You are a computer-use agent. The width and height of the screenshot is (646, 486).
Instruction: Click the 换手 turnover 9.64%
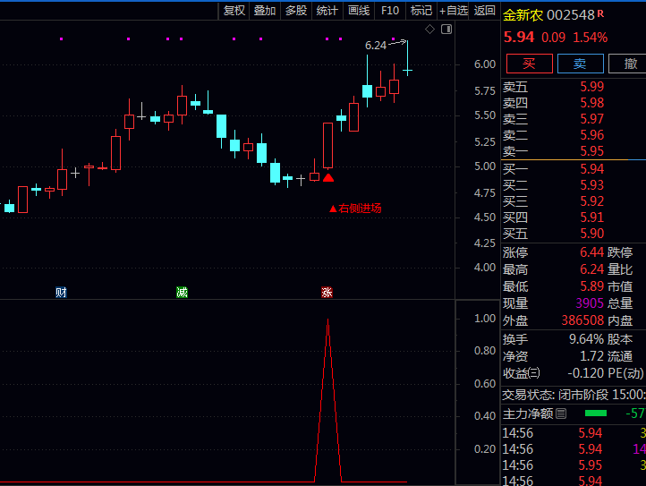(586, 339)
